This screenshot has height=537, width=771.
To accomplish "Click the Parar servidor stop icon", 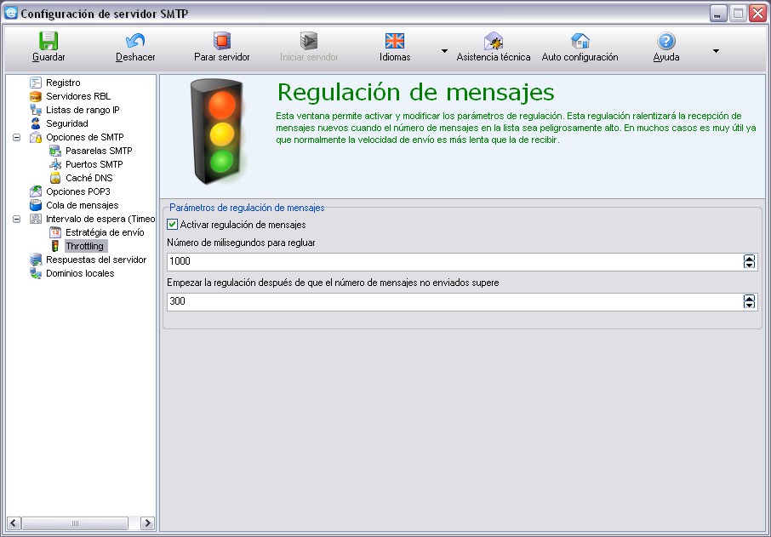I will pyautogui.click(x=222, y=41).
